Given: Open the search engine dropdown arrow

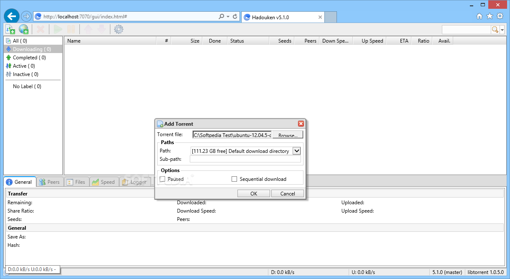Looking at the screenshot, I should pyautogui.click(x=502, y=29).
